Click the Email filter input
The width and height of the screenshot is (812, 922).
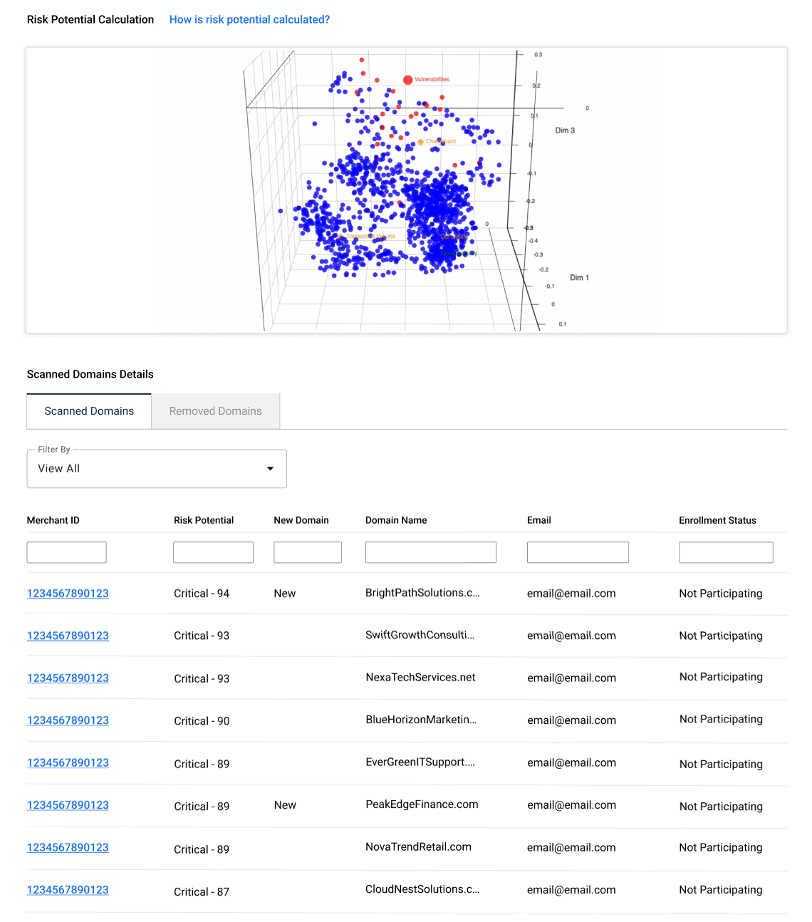[578, 552]
